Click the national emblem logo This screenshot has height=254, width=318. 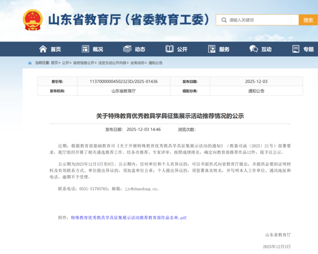pos(33,20)
